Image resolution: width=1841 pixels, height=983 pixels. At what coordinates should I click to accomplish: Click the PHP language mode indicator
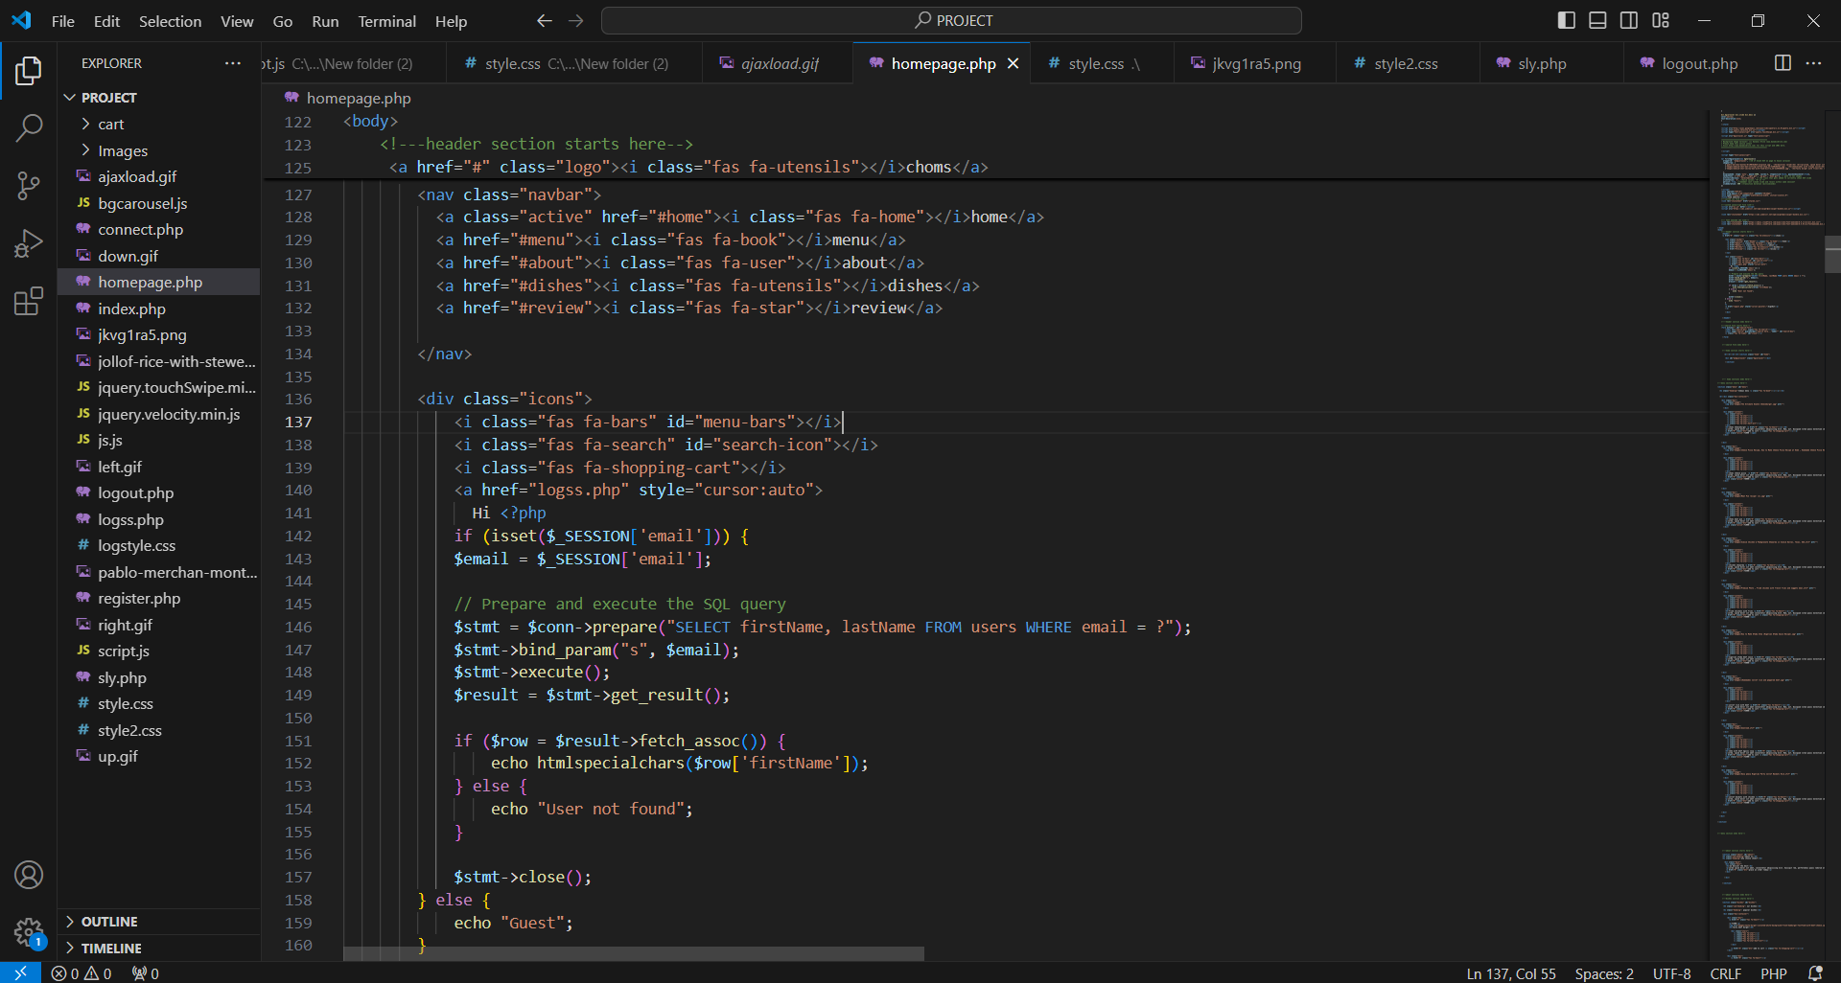(1773, 973)
